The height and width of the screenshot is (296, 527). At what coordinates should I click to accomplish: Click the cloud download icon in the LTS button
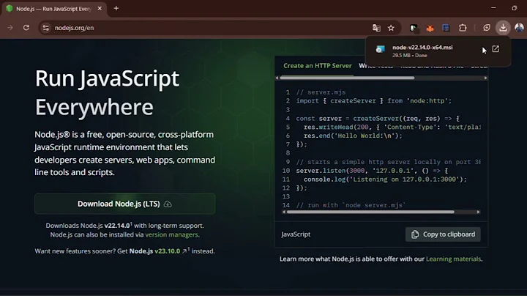tap(168, 204)
